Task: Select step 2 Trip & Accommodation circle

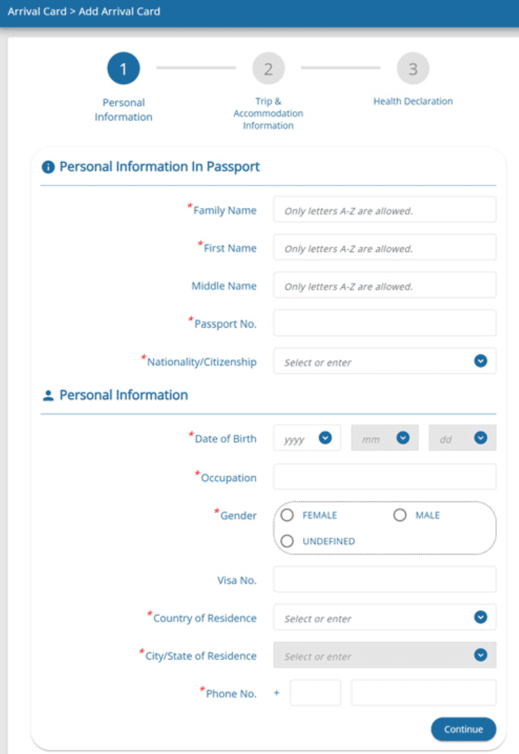Action: click(268, 68)
